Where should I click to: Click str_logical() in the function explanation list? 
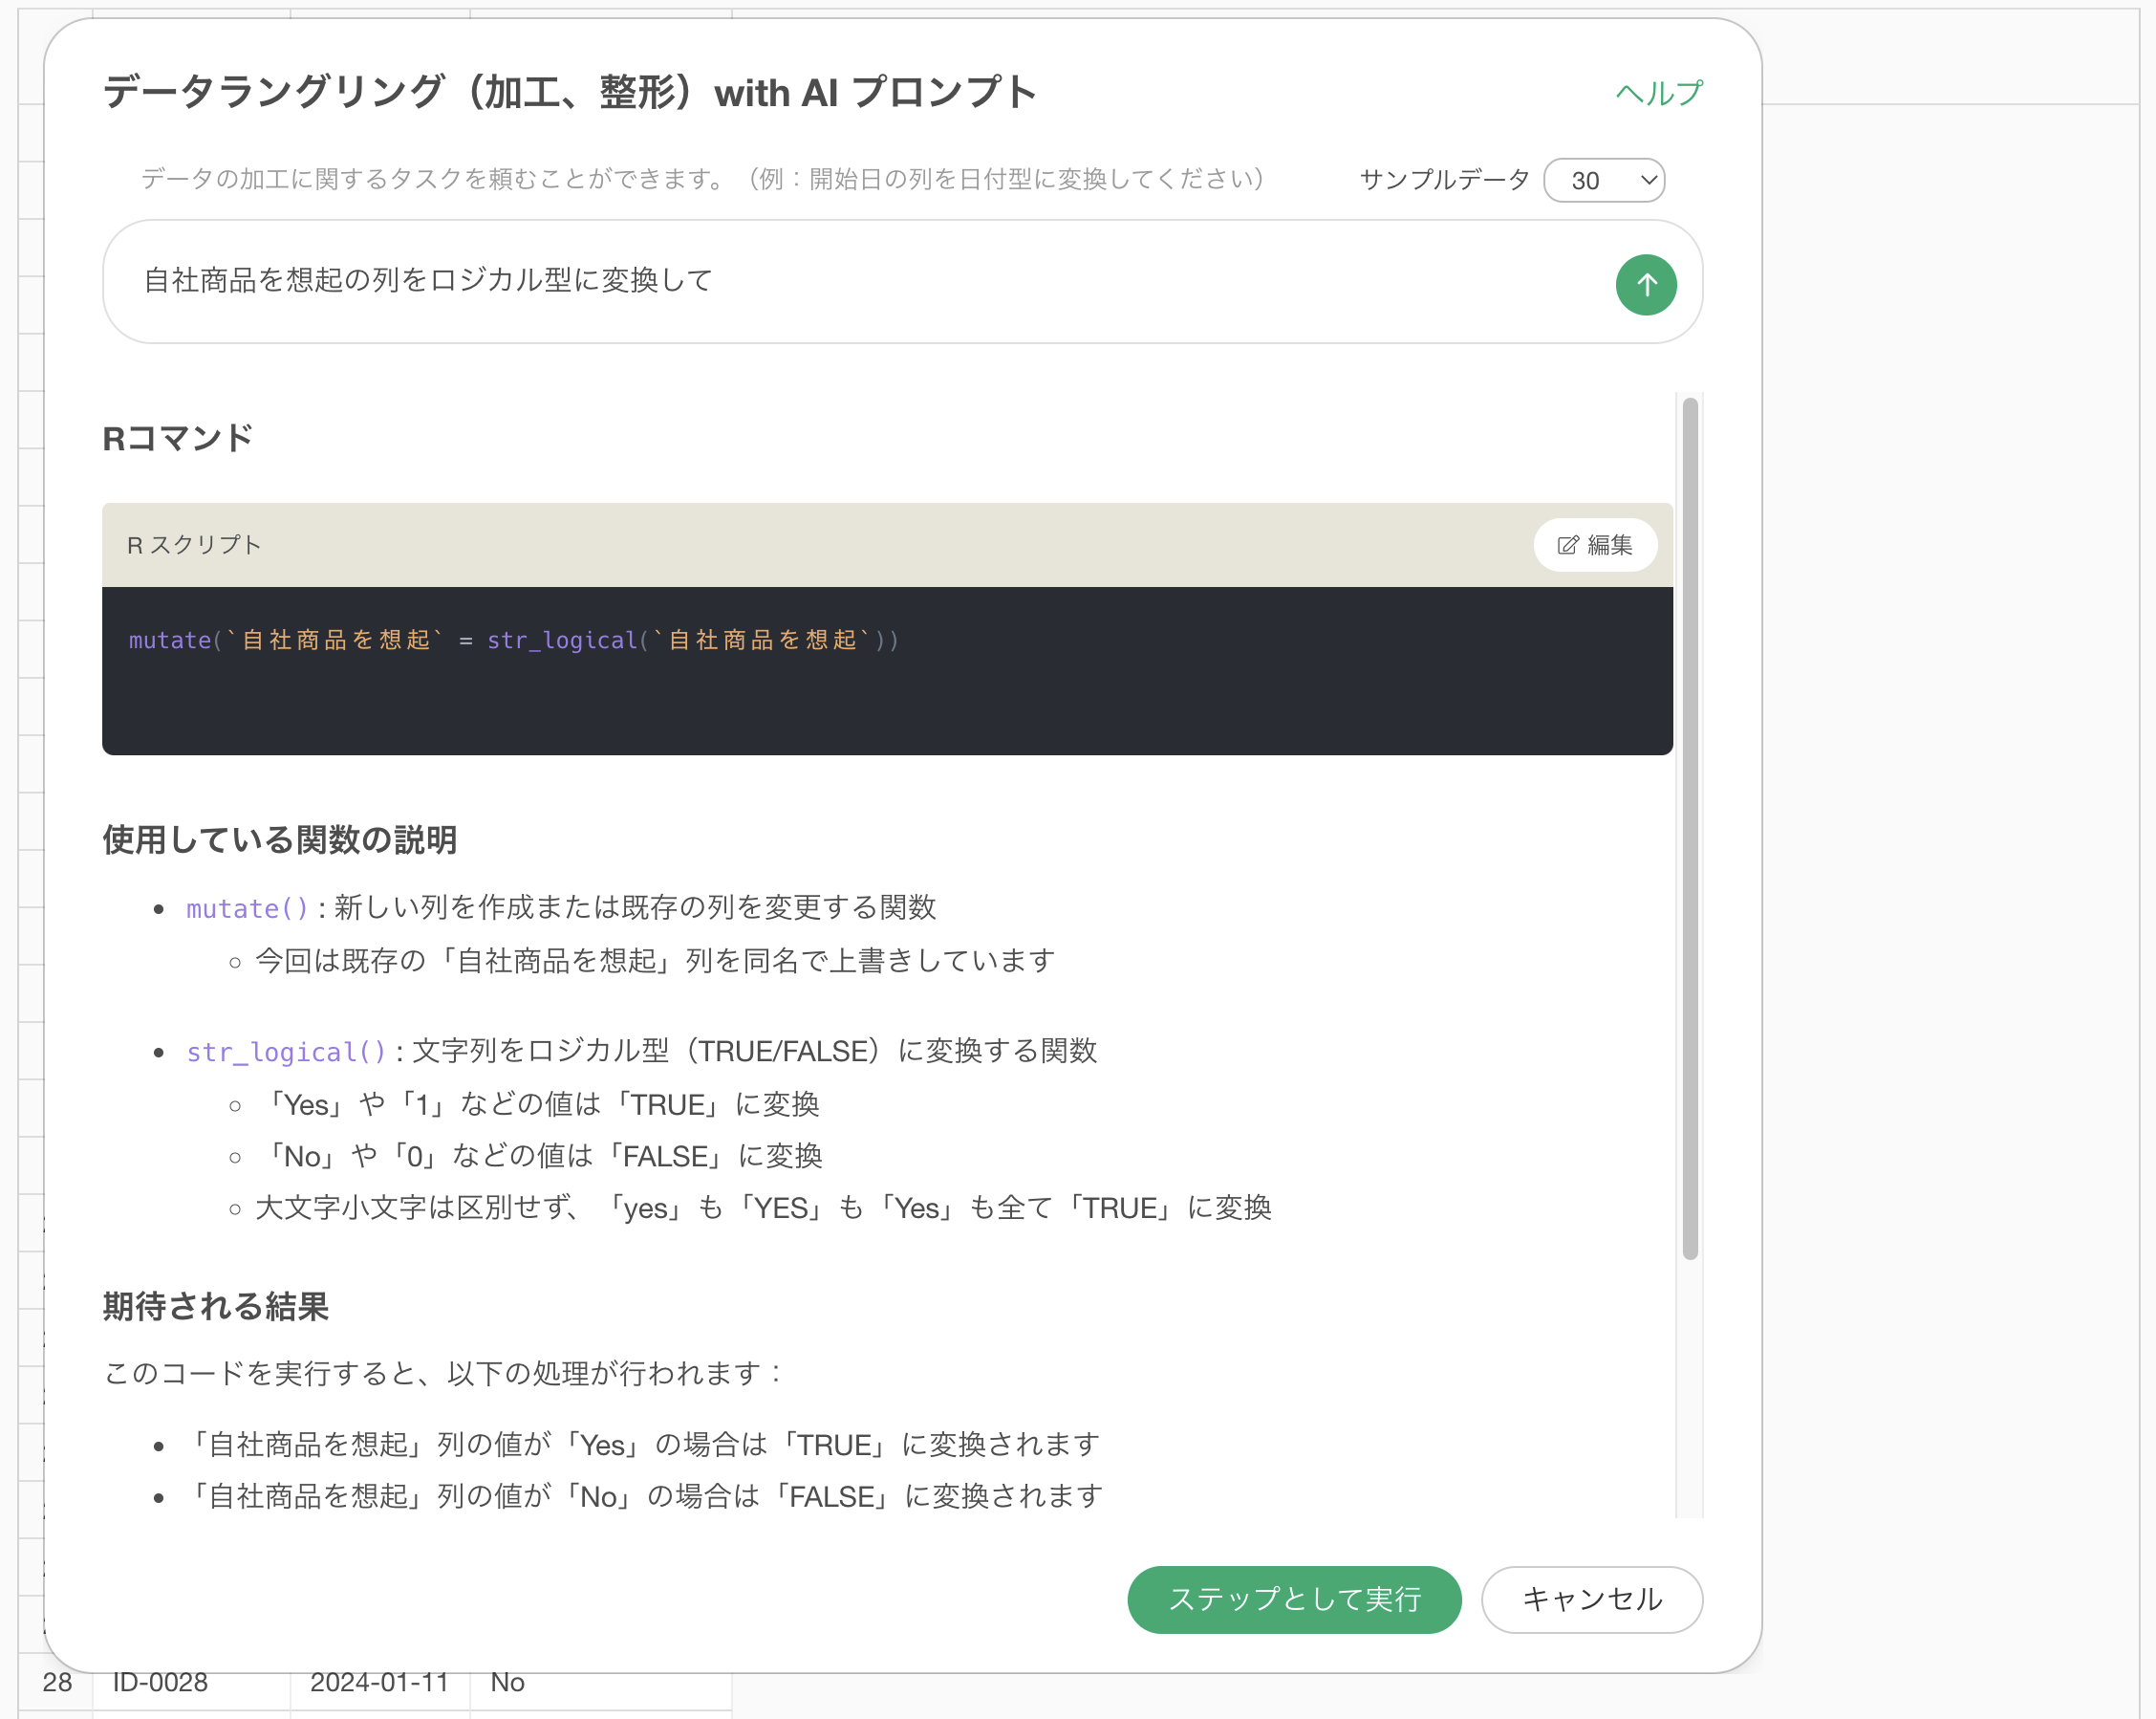(286, 1052)
